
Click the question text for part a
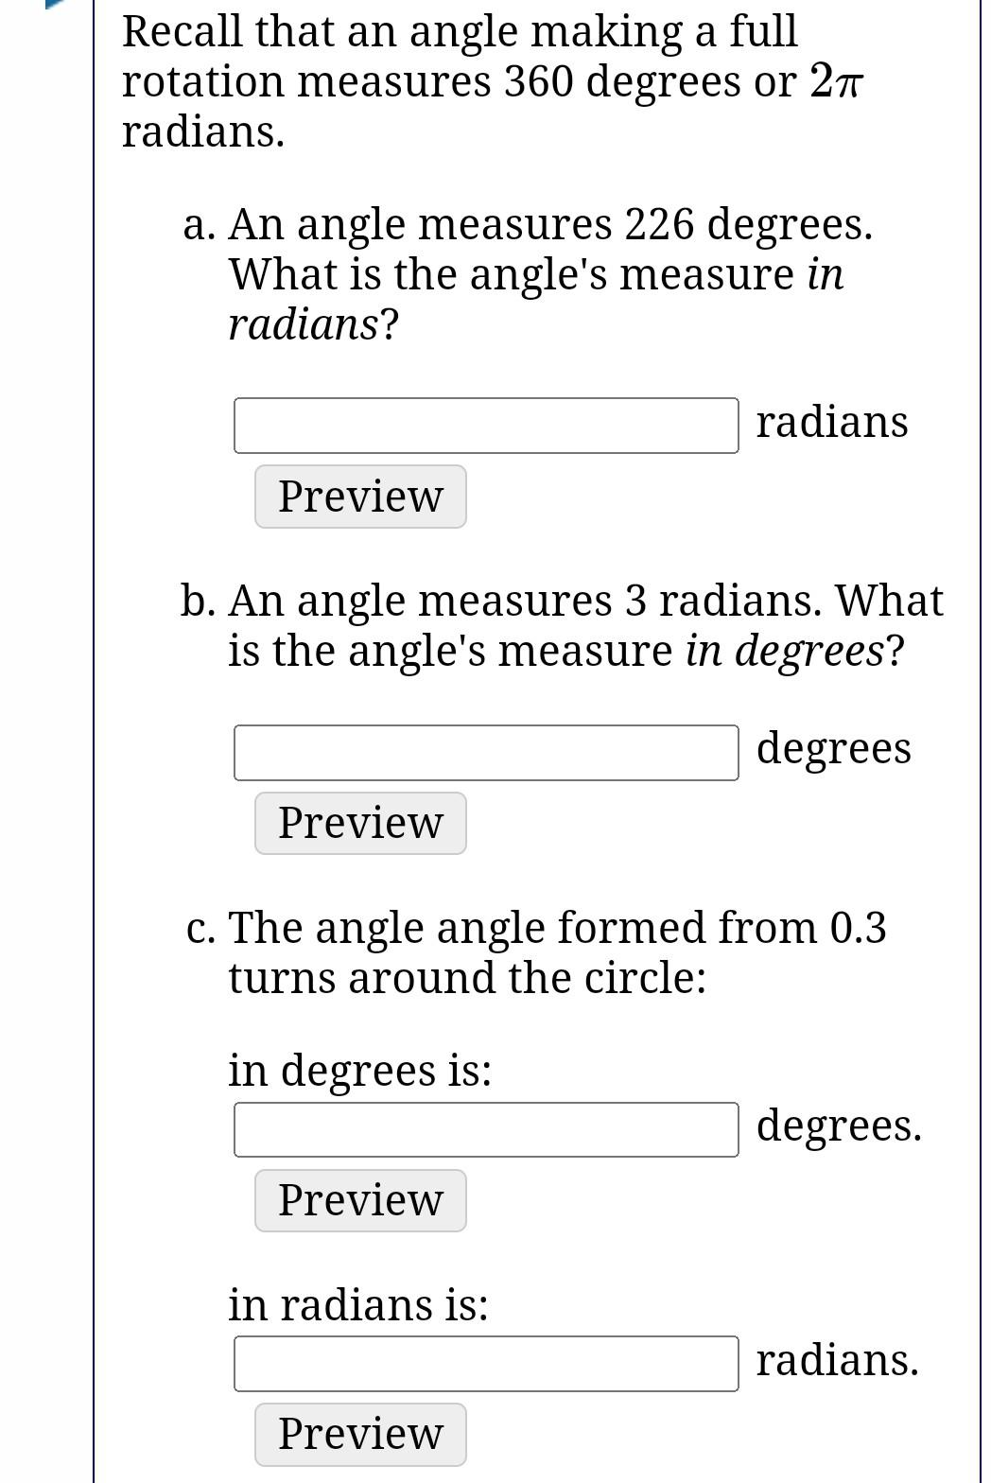[530, 274]
